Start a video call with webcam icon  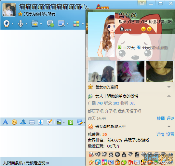pyautogui.click(x=7, y=23)
